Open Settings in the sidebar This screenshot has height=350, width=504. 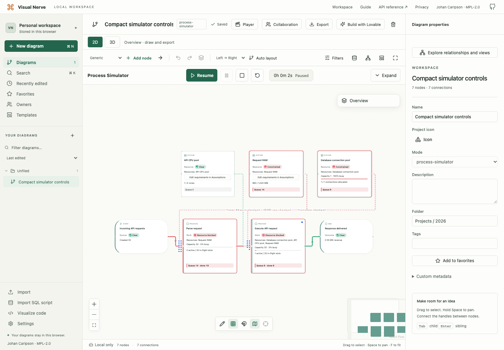coord(41,324)
